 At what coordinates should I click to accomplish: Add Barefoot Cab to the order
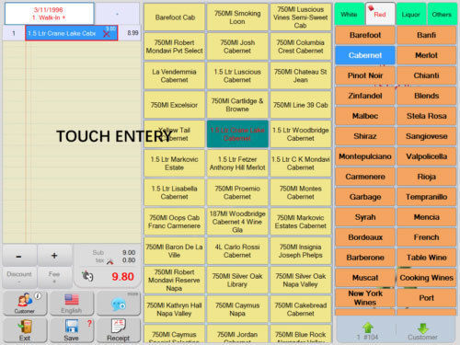(175, 17)
